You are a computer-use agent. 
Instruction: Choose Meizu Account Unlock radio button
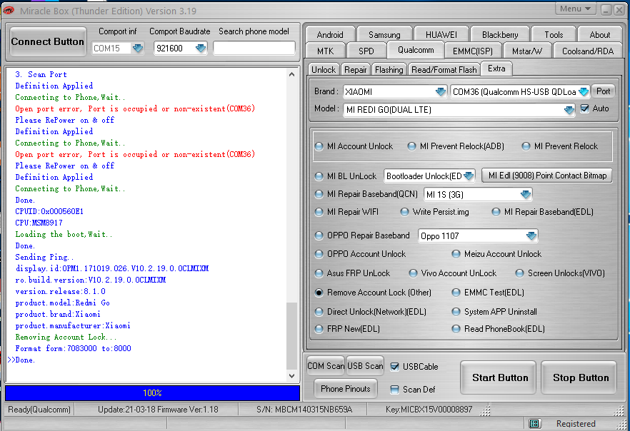click(456, 254)
